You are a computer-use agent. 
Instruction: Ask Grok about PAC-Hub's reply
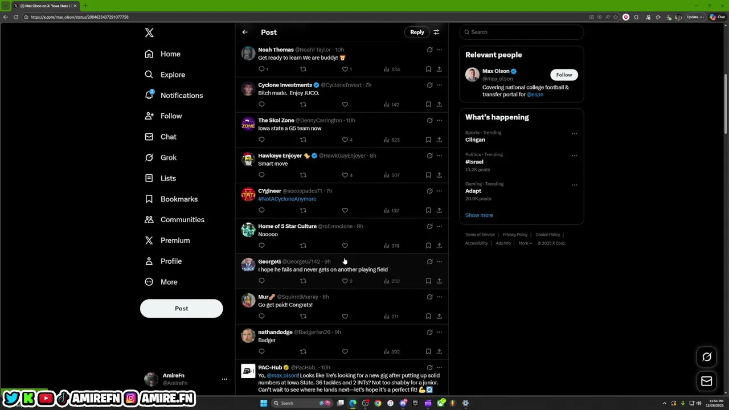[x=430, y=367]
